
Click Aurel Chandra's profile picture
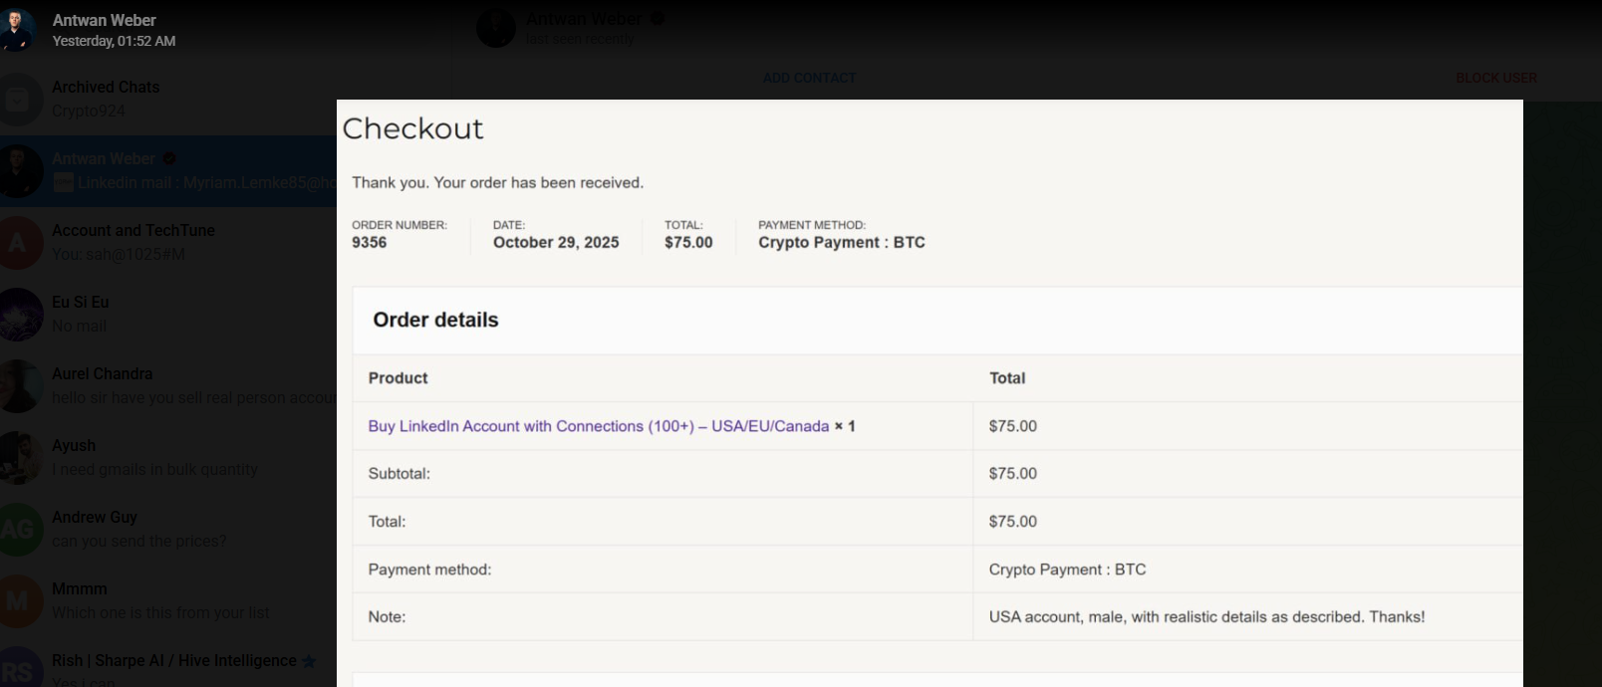(18, 386)
